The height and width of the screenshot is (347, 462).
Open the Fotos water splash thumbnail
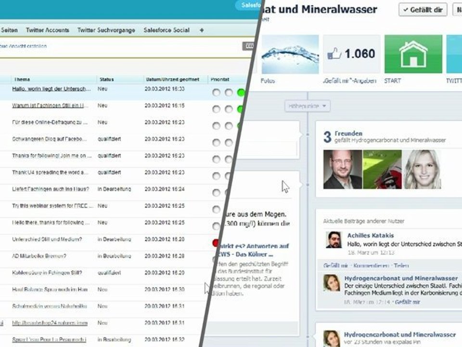[290, 54]
